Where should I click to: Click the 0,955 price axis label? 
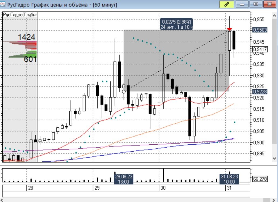(259, 19)
